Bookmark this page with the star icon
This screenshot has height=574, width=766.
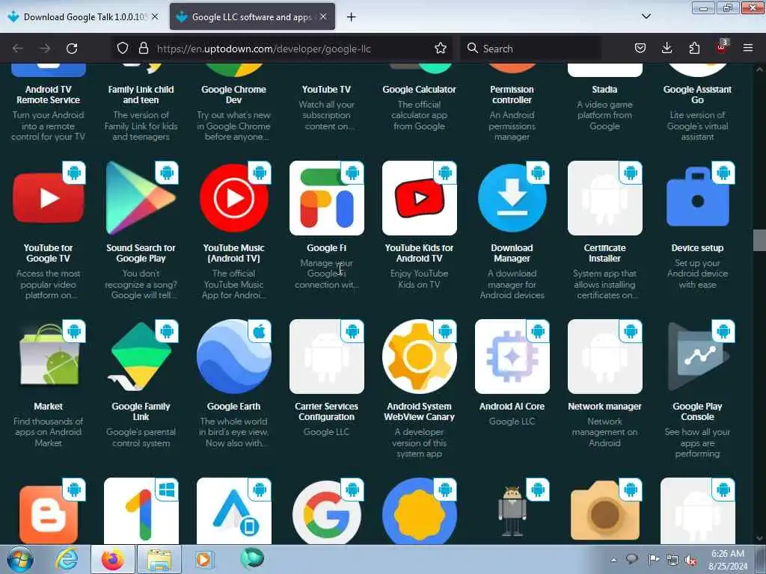click(x=440, y=49)
